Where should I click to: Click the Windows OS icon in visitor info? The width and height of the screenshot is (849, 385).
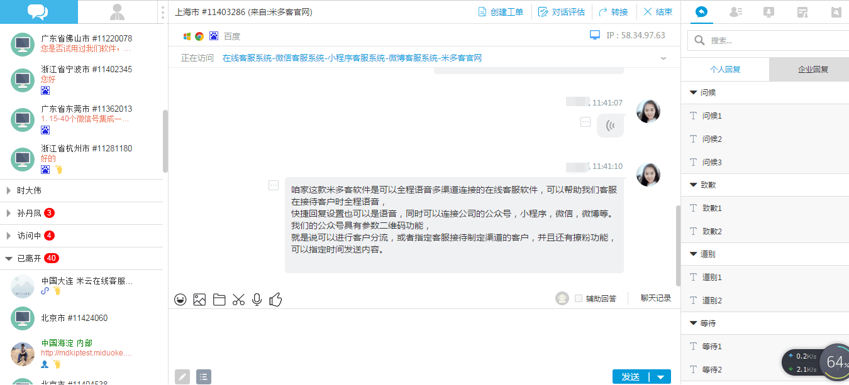[187, 36]
